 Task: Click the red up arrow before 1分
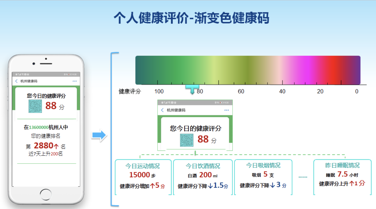(x=352, y=184)
